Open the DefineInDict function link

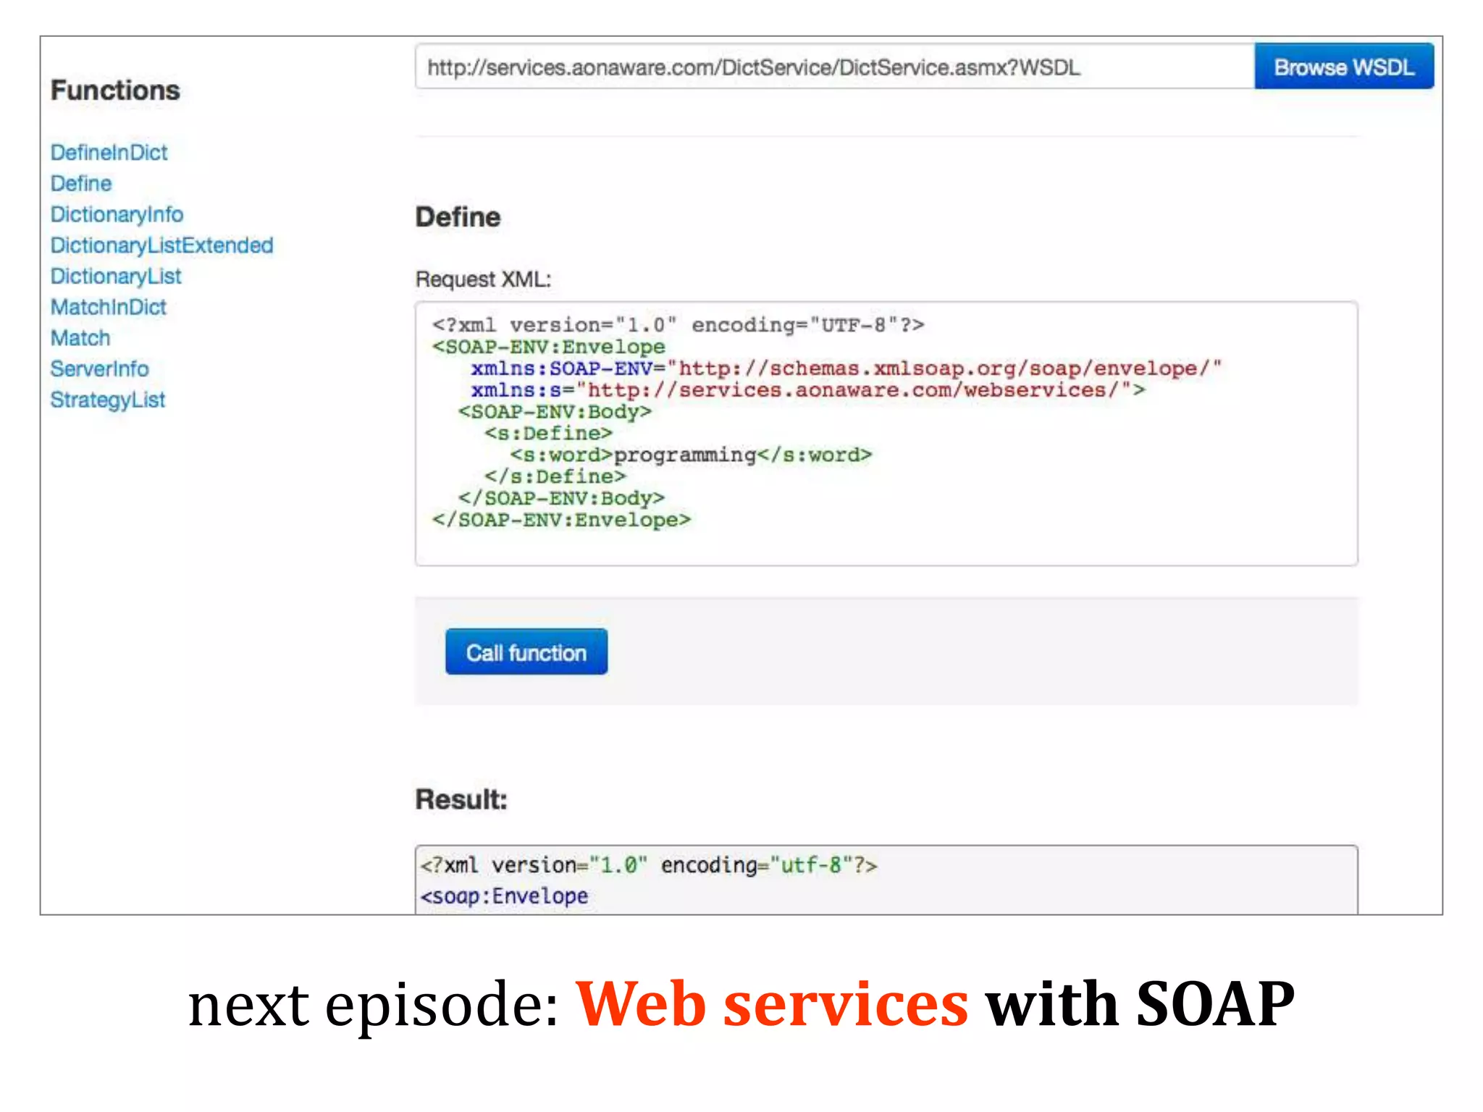[109, 153]
